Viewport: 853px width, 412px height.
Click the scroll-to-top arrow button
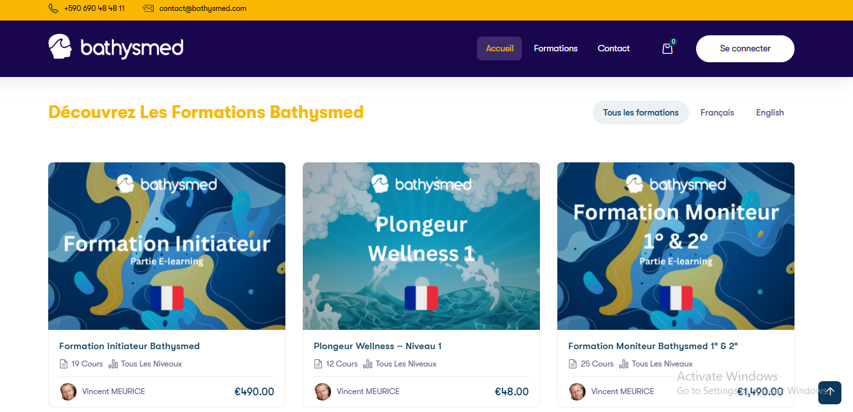829,391
